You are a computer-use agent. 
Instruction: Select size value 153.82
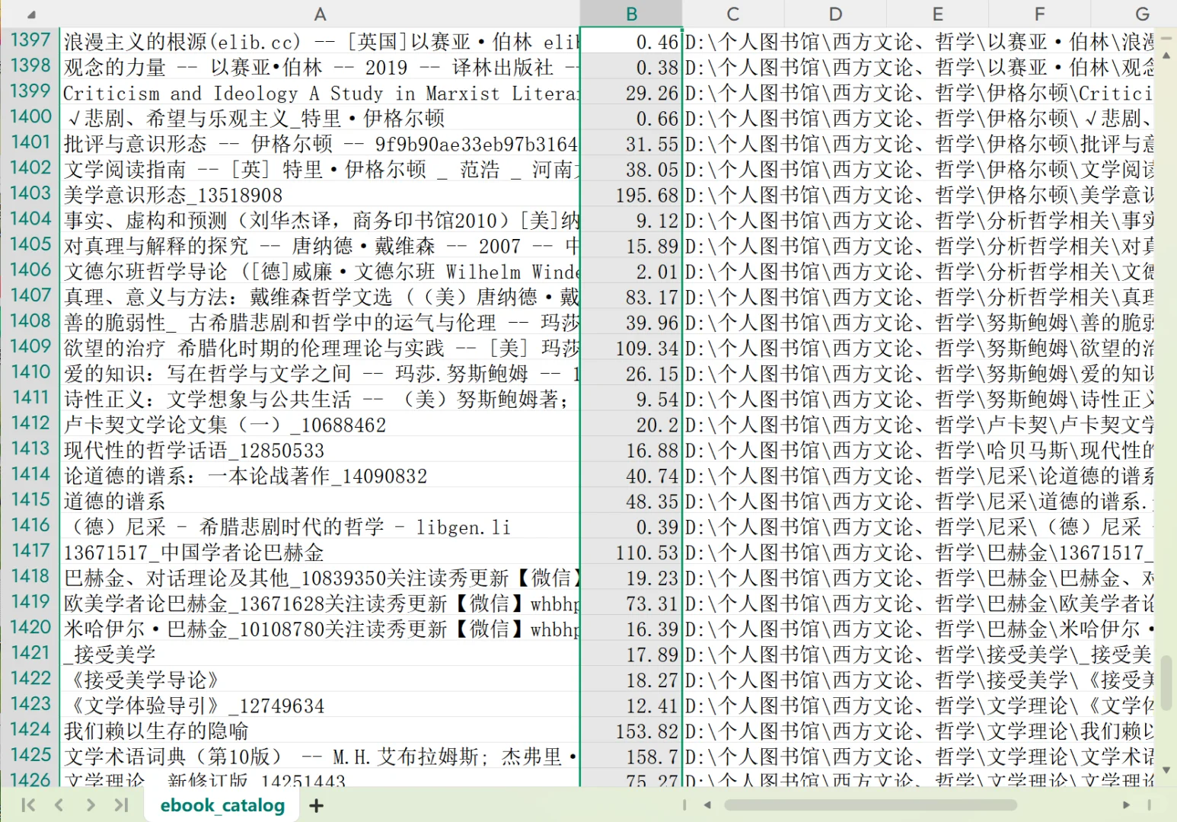coord(631,731)
